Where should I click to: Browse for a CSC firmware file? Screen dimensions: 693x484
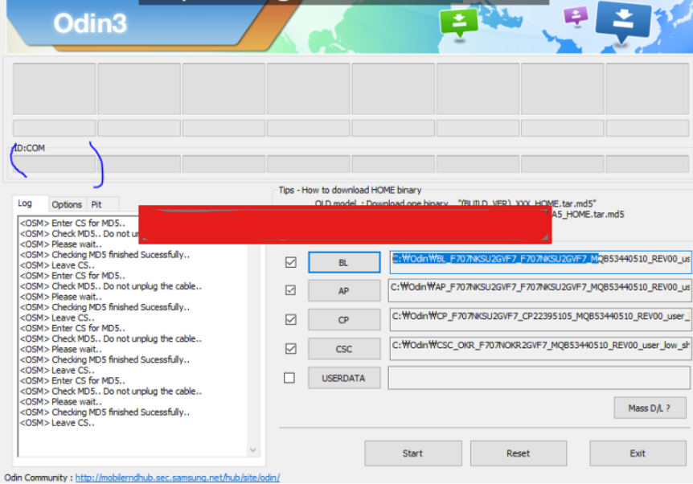tap(344, 349)
